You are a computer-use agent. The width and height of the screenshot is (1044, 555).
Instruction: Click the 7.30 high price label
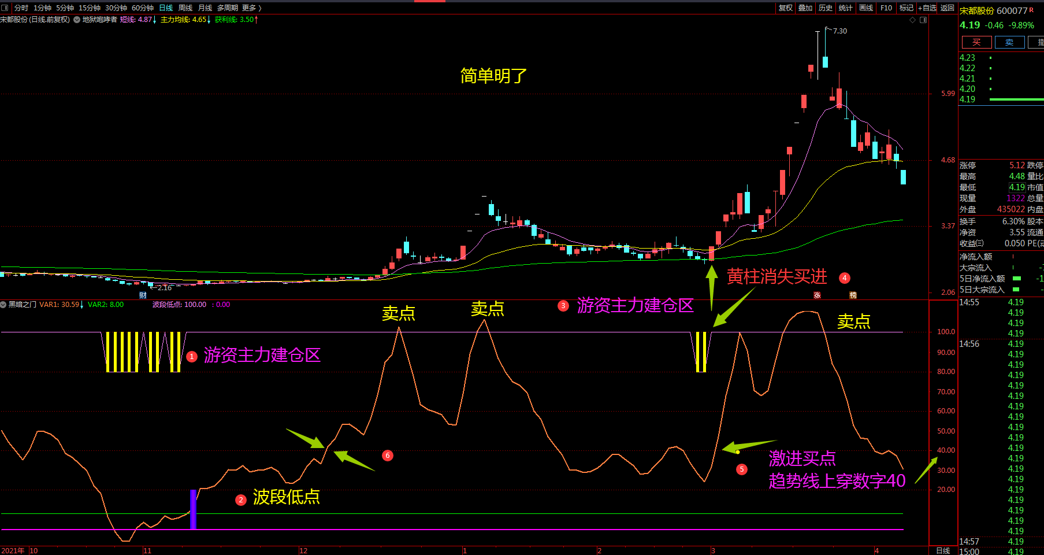pos(839,31)
